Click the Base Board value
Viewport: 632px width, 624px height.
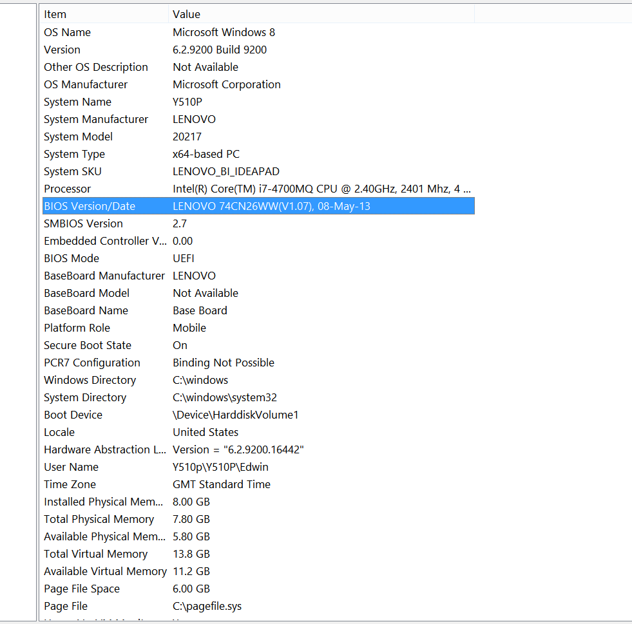click(200, 310)
